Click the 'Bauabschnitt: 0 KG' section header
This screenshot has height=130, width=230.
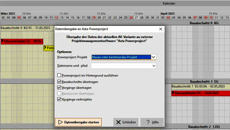point(204,23)
